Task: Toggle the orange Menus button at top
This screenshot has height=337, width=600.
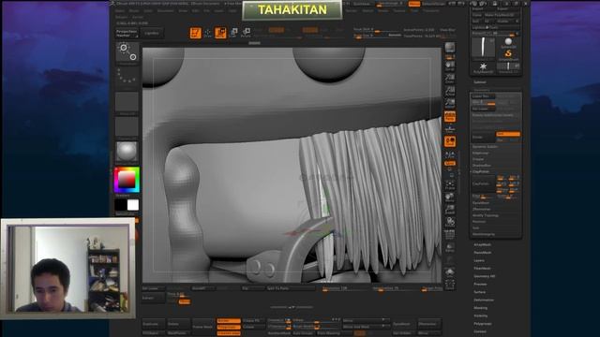Action: pyautogui.click(x=414, y=4)
